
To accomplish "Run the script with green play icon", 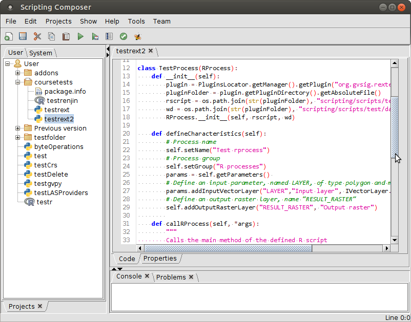I will (x=80, y=36).
